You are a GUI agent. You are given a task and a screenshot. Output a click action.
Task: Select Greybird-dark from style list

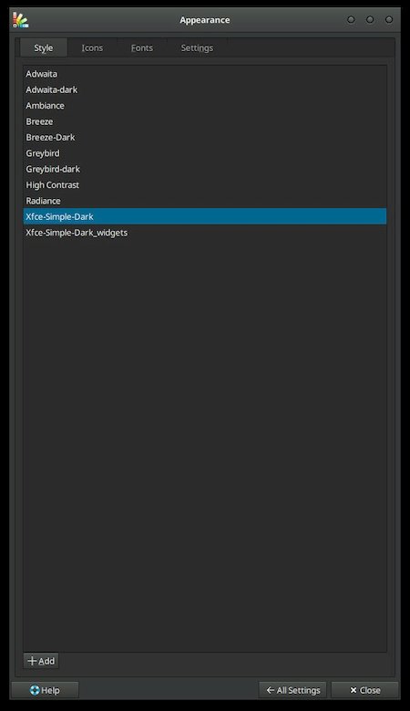point(205,169)
